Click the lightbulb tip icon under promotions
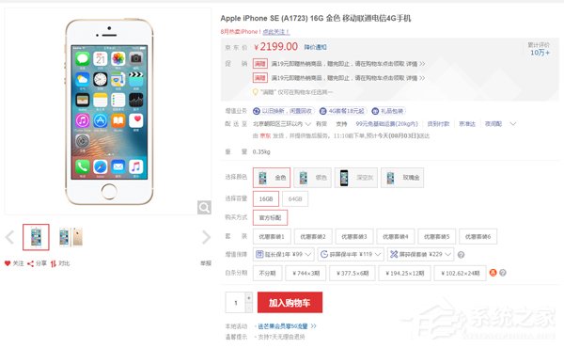This screenshot has height=348, width=564. pyautogui.click(x=256, y=92)
